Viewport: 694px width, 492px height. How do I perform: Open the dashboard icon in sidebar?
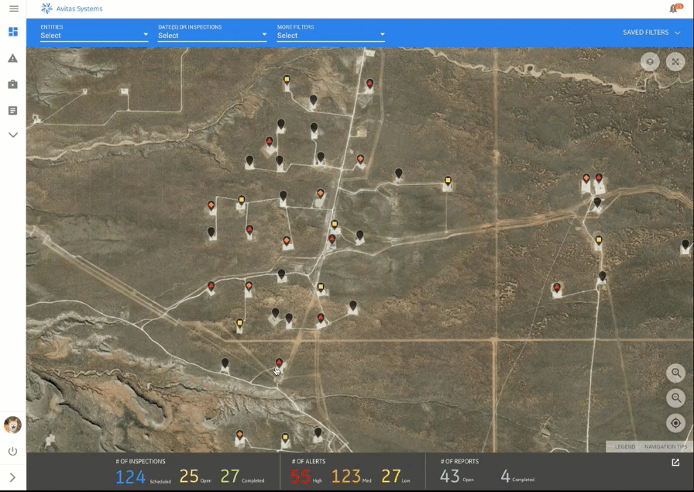[13, 32]
